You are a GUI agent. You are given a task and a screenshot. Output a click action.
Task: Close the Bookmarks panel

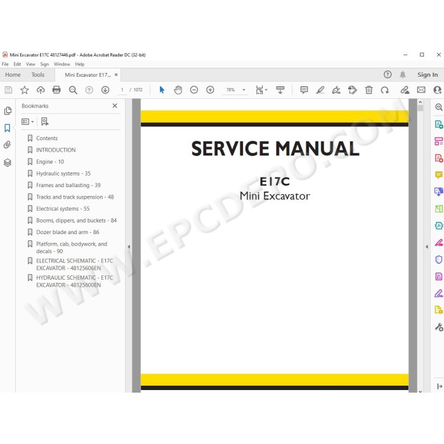point(115,106)
